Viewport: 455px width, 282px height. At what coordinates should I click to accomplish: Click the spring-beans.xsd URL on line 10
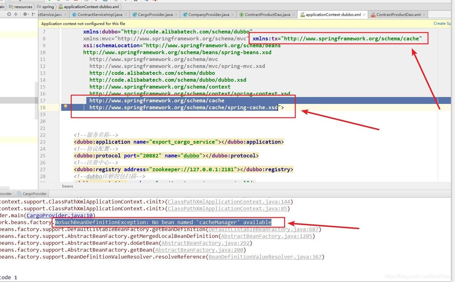tap(177, 53)
